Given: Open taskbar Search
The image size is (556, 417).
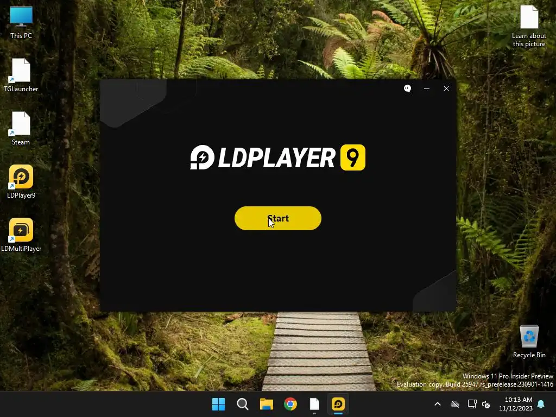Looking at the screenshot, I should pyautogui.click(x=243, y=404).
